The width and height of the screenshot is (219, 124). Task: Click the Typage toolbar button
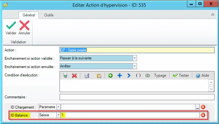click(160, 75)
